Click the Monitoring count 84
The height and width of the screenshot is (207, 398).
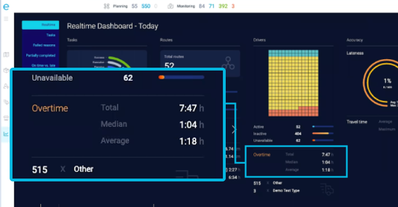tap(202, 6)
